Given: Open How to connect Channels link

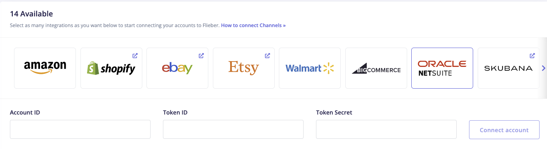Looking at the screenshot, I should (253, 25).
